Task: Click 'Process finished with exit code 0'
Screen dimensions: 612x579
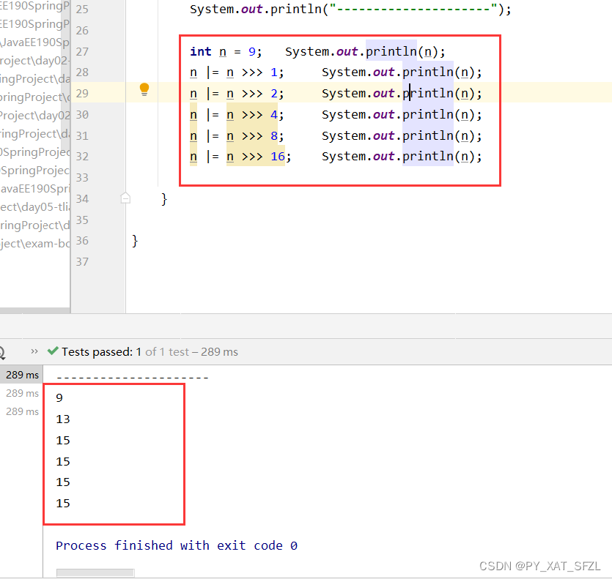Action: [177, 545]
